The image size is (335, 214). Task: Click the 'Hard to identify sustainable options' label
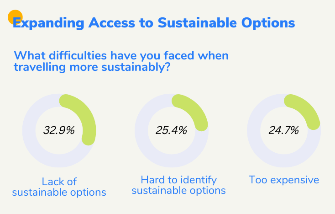click(x=178, y=185)
